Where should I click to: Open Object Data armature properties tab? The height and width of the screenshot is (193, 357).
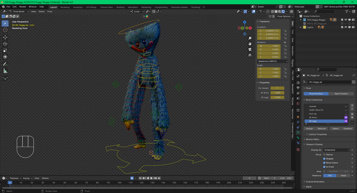298,133
